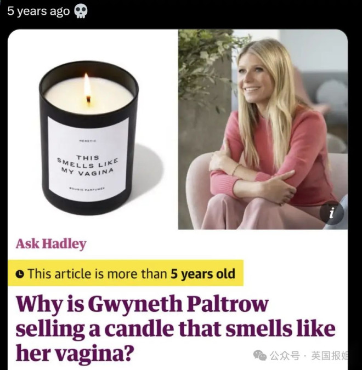This screenshot has height=370, width=362.
Task: Click the small HERETIC text on the candle label
Action: 88,141
